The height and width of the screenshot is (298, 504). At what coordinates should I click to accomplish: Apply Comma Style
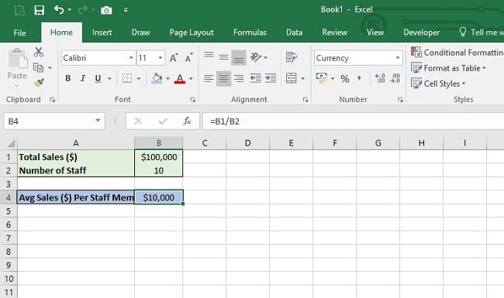pyautogui.click(x=359, y=78)
